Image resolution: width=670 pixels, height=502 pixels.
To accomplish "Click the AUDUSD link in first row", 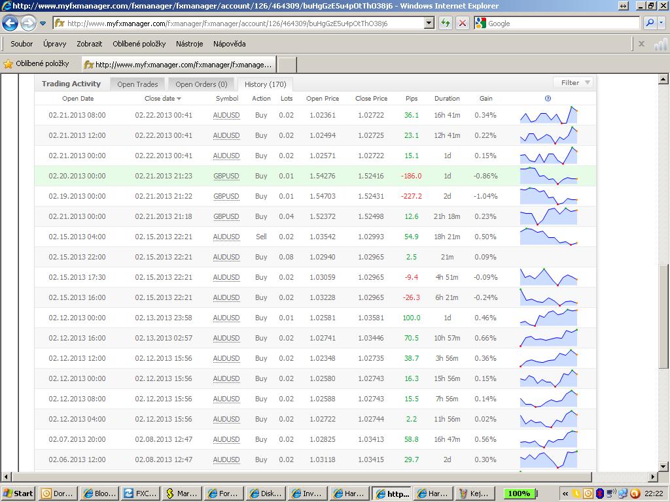I will pos(226,115).
